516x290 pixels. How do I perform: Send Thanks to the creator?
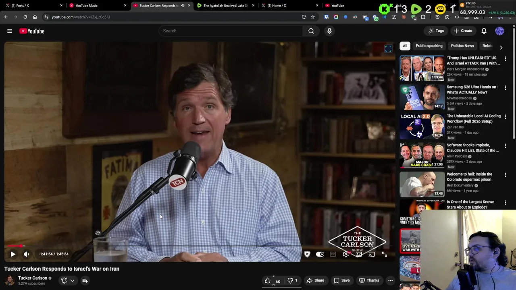[369, 281]
